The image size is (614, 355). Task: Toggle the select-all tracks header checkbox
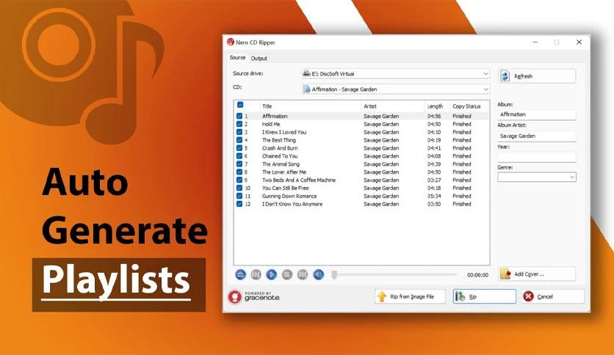pyautogui.click(x=240, y=105)
